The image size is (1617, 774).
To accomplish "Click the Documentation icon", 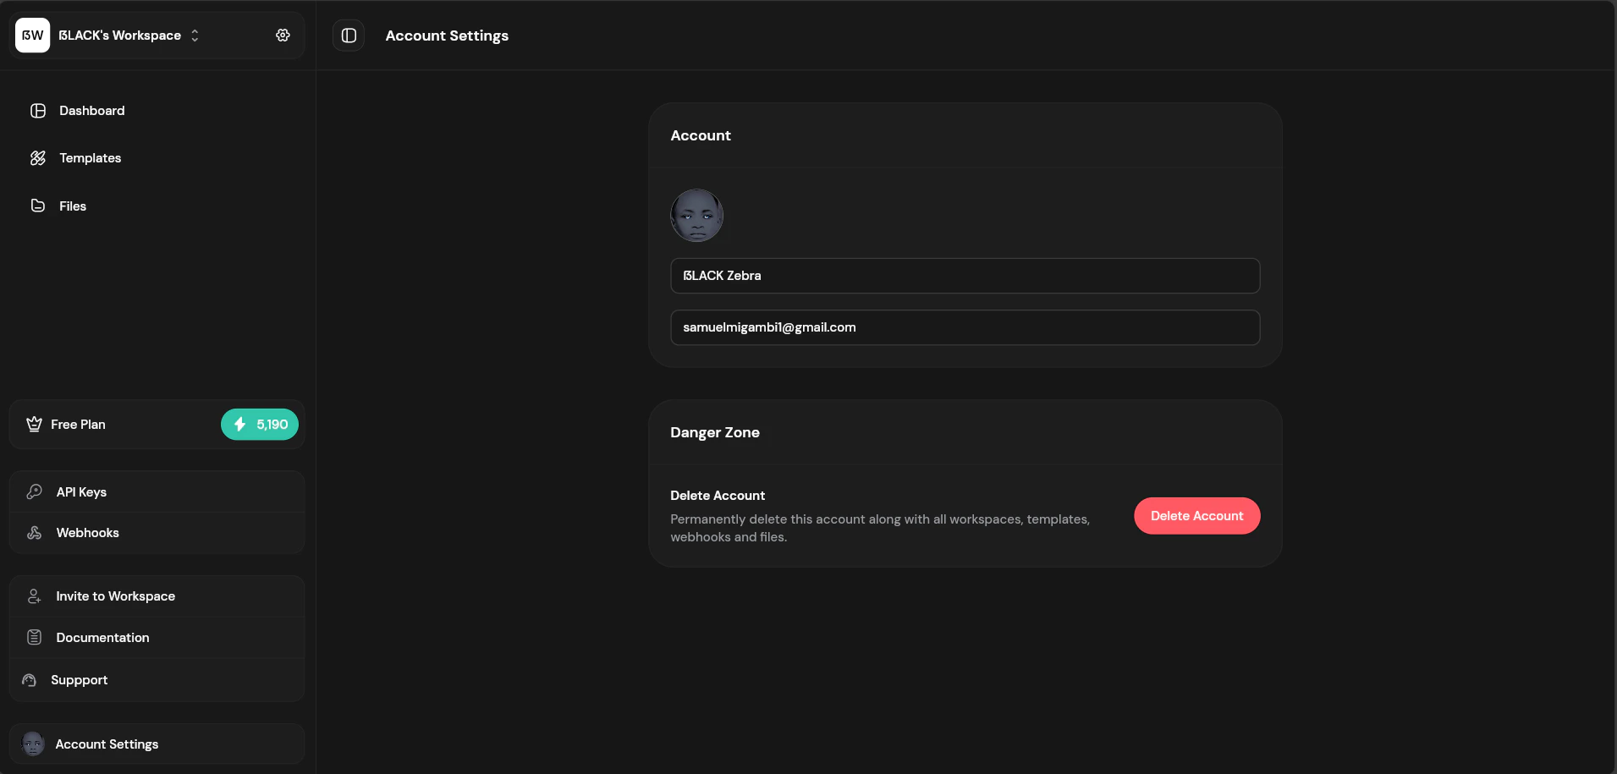I will pyautogui.click(x=35, y=638).
